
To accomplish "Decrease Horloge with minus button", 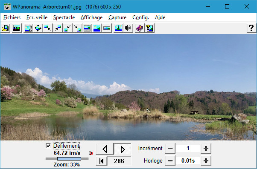I will pos(170,161).
